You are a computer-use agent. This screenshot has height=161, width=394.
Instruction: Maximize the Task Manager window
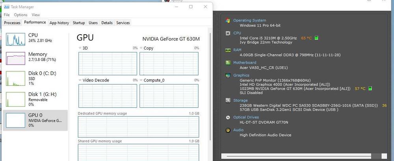191,7
